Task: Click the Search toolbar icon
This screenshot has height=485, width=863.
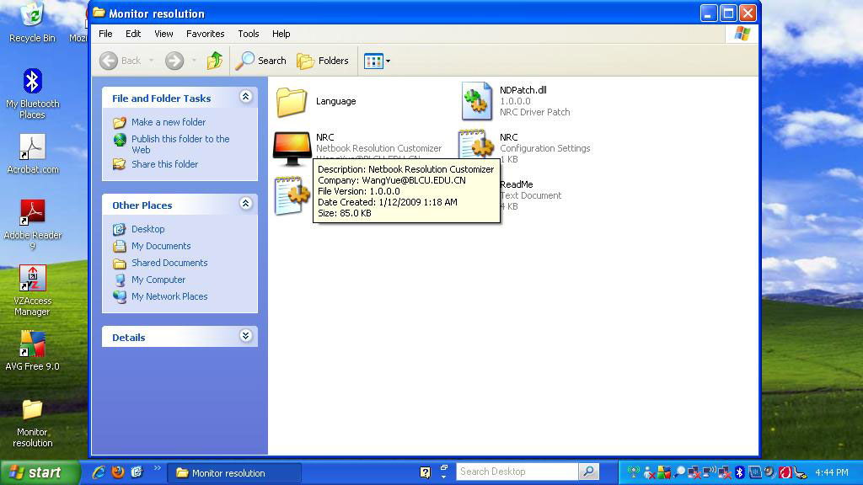Action: tap(262, 61)
